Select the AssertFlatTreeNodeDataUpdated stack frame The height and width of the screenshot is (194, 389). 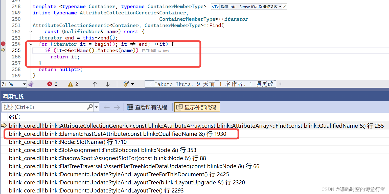[x=134, y=166]
